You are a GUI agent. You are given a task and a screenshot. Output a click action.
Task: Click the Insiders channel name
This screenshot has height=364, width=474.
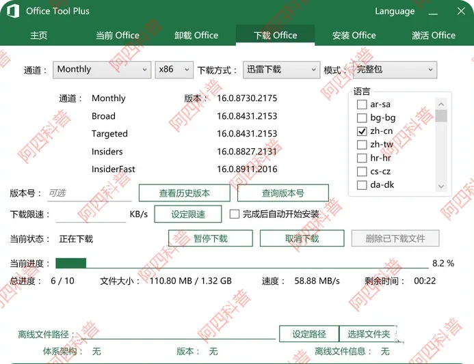coord(107,152)
